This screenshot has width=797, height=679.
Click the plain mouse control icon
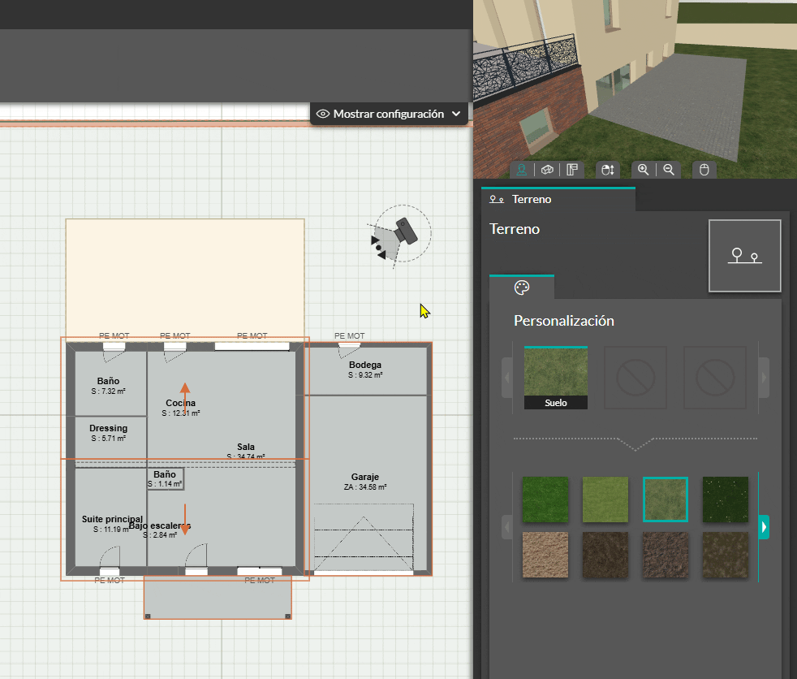[x=704, y=170]
